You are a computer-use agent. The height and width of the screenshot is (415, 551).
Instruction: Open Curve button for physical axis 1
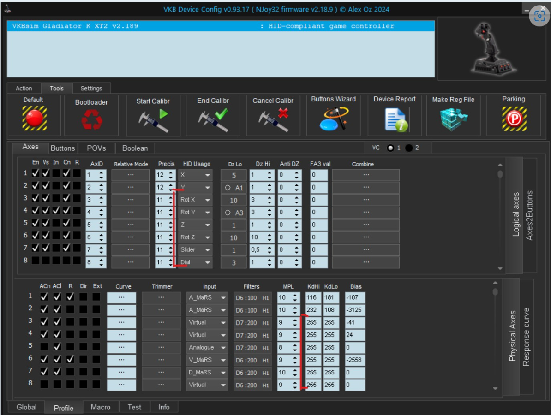(x=121, y=298)
